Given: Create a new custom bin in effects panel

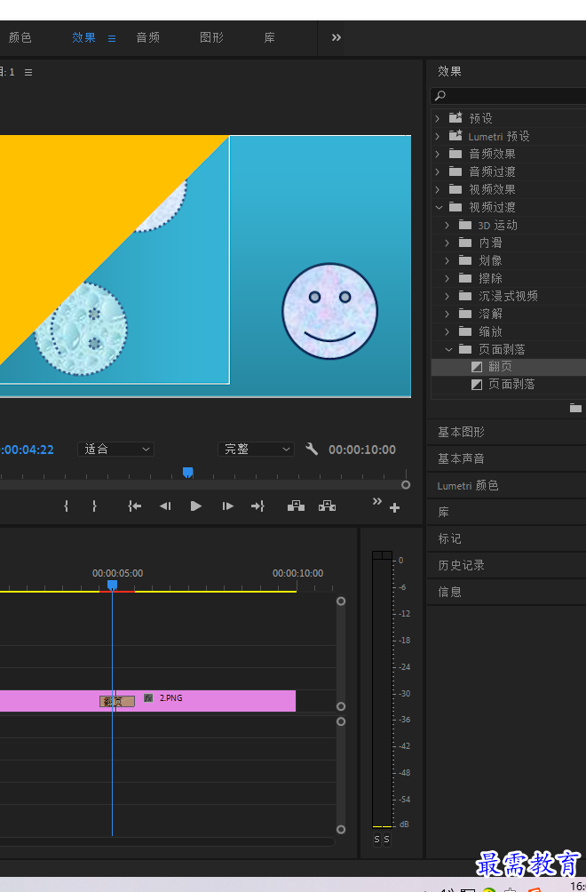Looking at the screenshot, I should click(x=575, y=408).
